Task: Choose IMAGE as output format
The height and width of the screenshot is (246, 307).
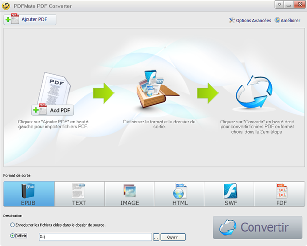Action: coord(129,194)
